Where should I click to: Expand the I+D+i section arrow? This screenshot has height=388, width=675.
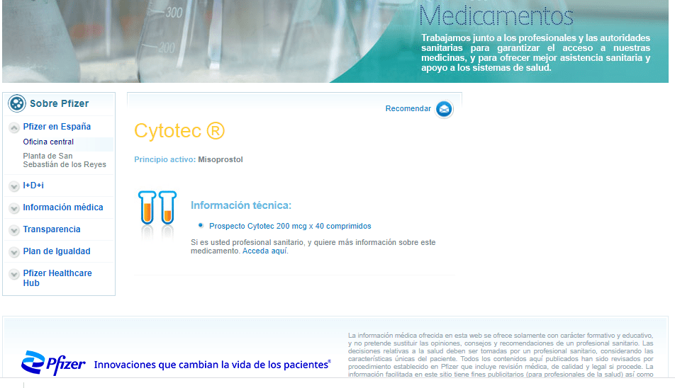[14, 186]
